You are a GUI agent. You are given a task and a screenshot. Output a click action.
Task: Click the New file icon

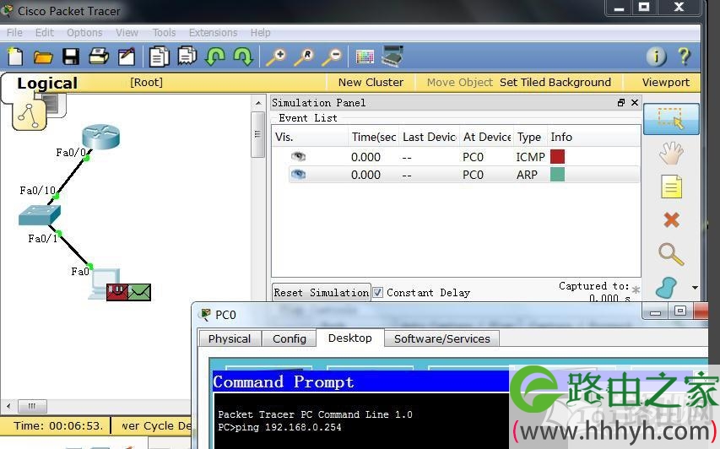[15, 57]
